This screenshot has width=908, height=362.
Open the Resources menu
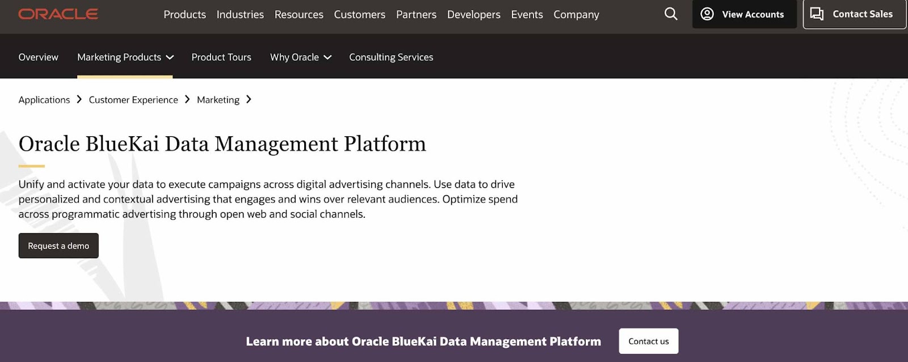[299, 14]
